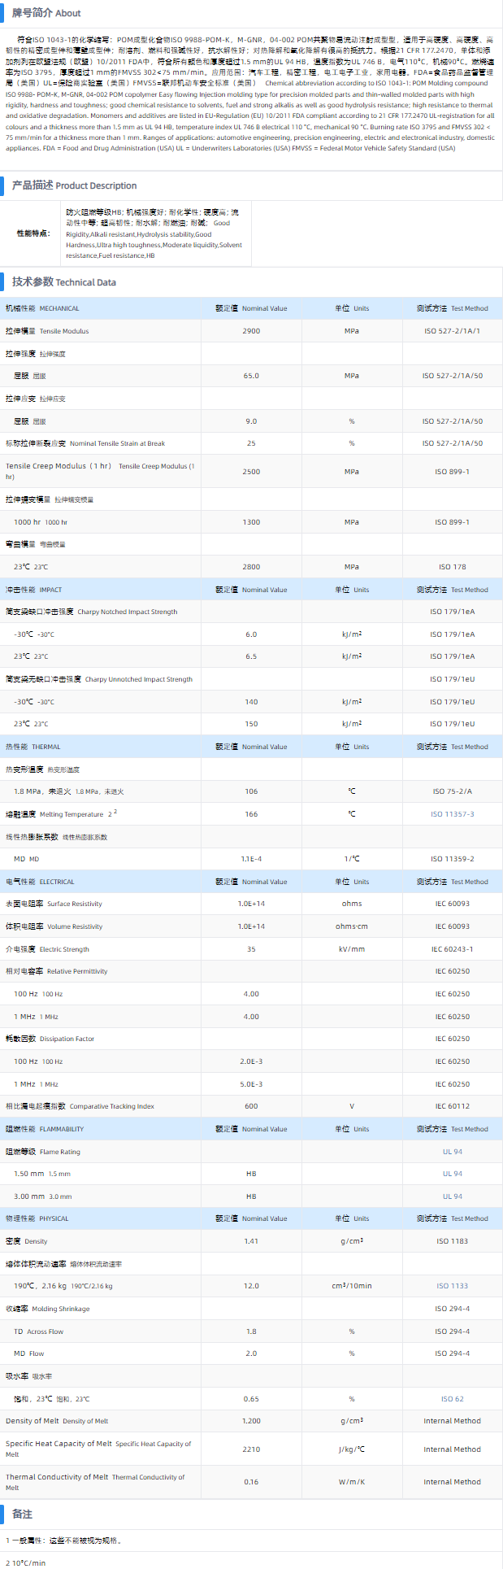Select the 阻燃性能 FLAMMABILITY table header
The width and height of the screenshot is (503, 1569).
tap(45, 1129)
